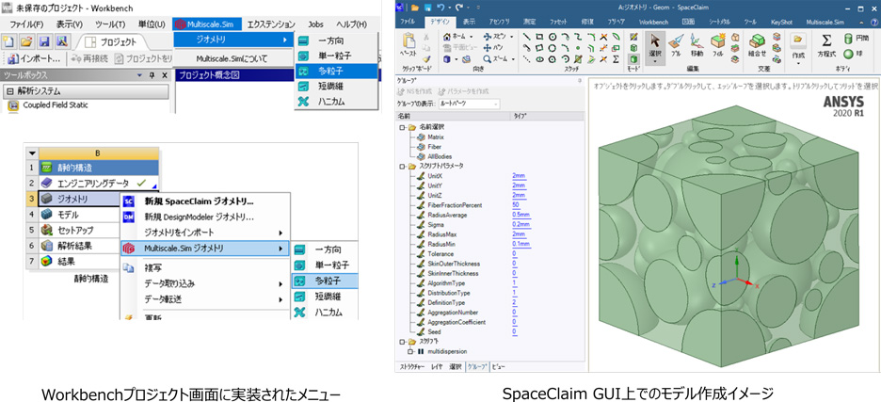Click the SpaceClaim undo arrow
Screen dimensions: 881x402
440,8
